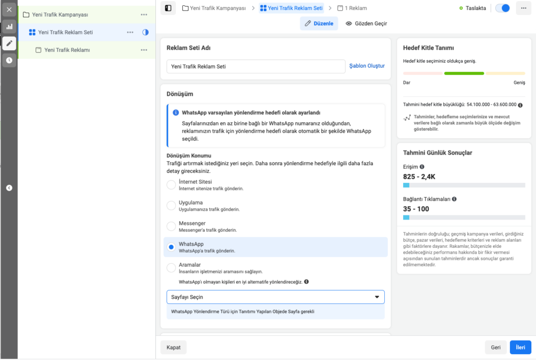Click the Reklam Seti Adı text field

click(x=255, y=67)
